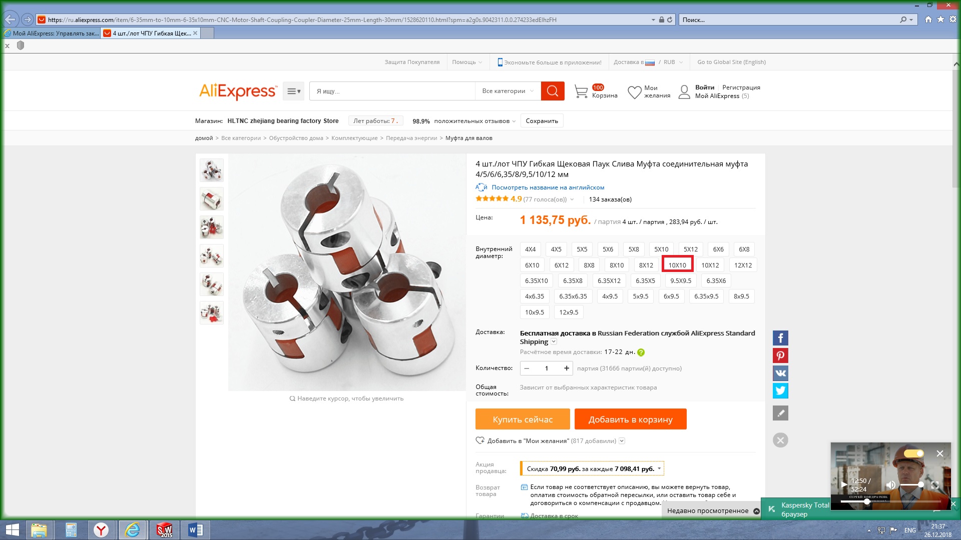This screenshot has width=961, height=540.
Task: Open the shopping cart icon
Action: [581, 91]
